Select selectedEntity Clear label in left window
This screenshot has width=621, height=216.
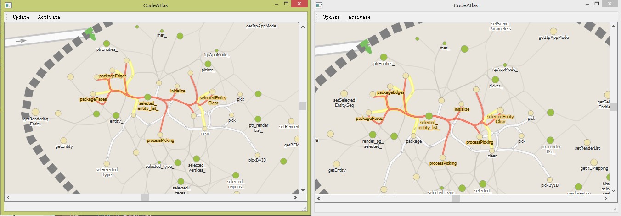[213, 100]
